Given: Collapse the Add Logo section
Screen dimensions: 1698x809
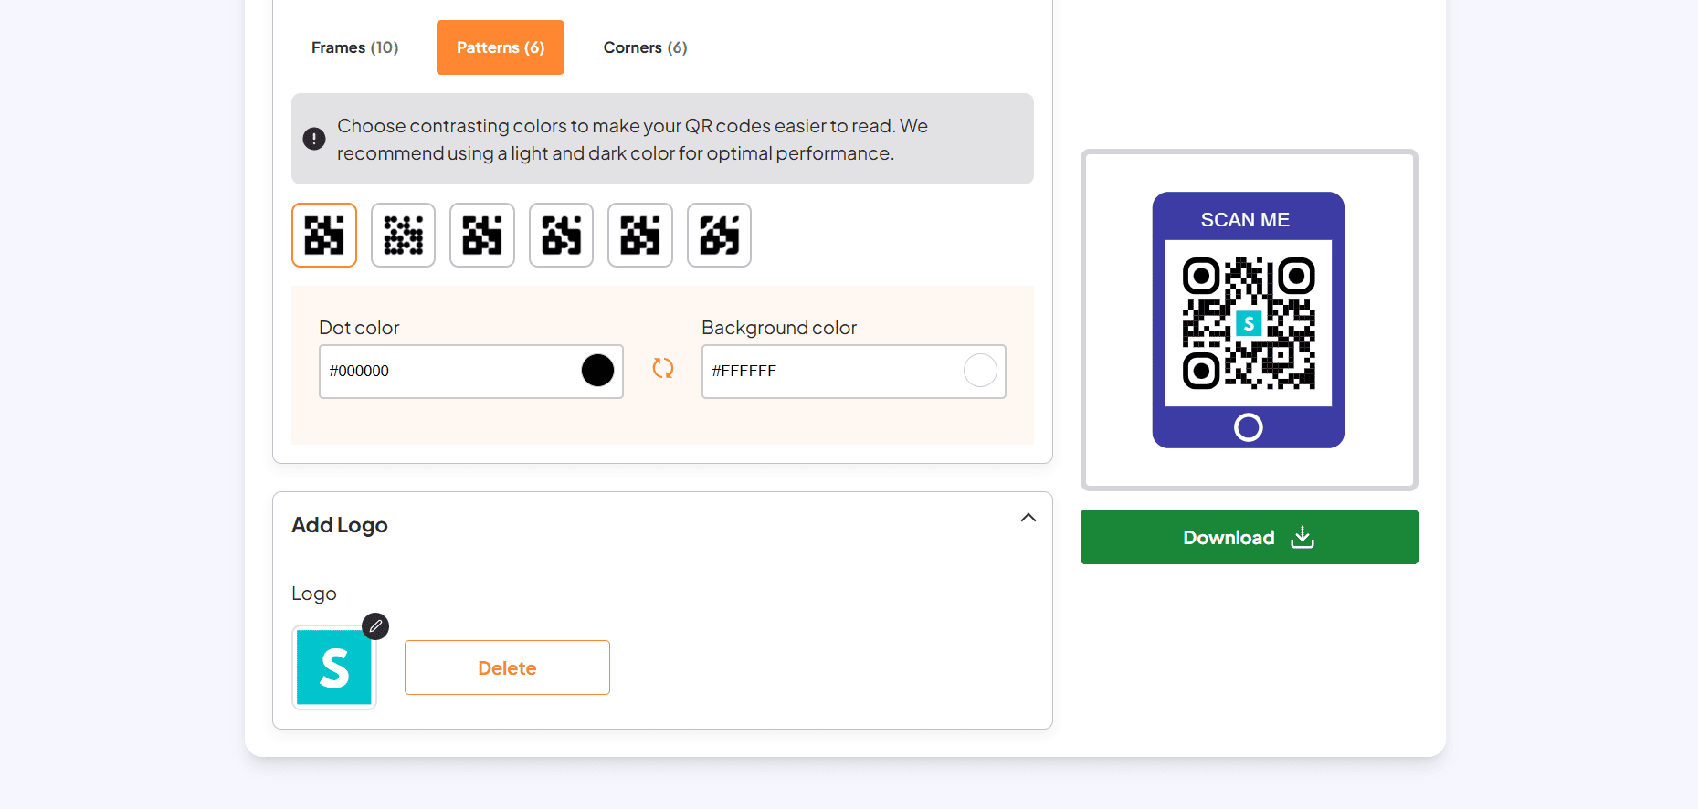Looking at the screenshot, I should [1028, 517].
